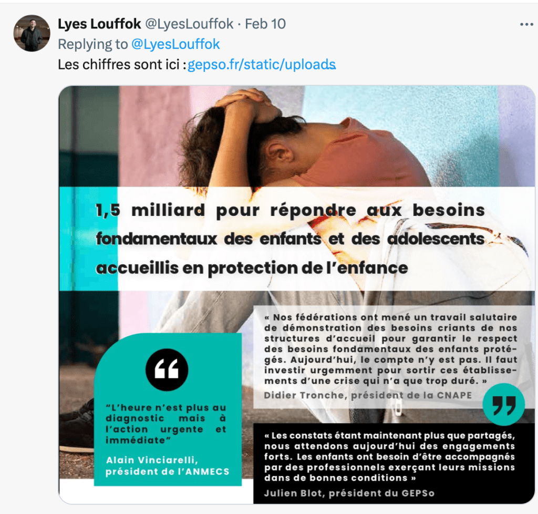The image size is (538, 514).
Task: Click the Alain Vinciarelli teal quote box
Action: (x=168, y=409)
